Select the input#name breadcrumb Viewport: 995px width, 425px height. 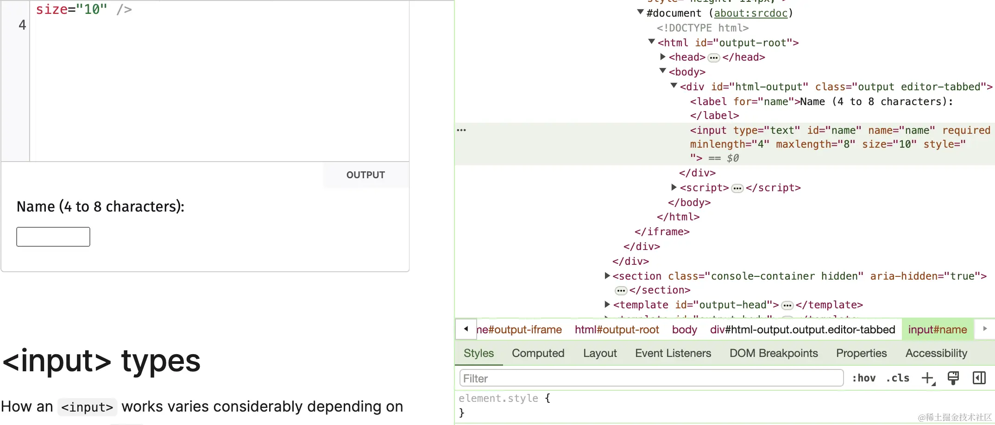tap(938, 330)
